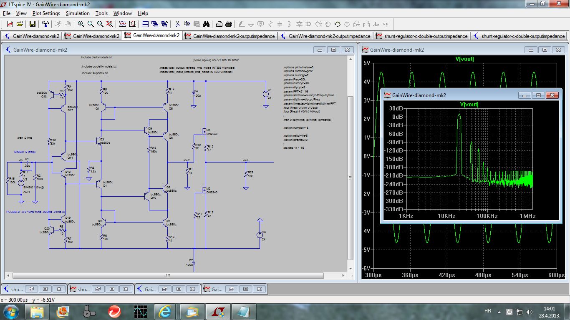The image size is (570, 320).
Task: Switch to first GainWire-diamond-mk2-outputimpedance tab
Action: coord(230,36)
